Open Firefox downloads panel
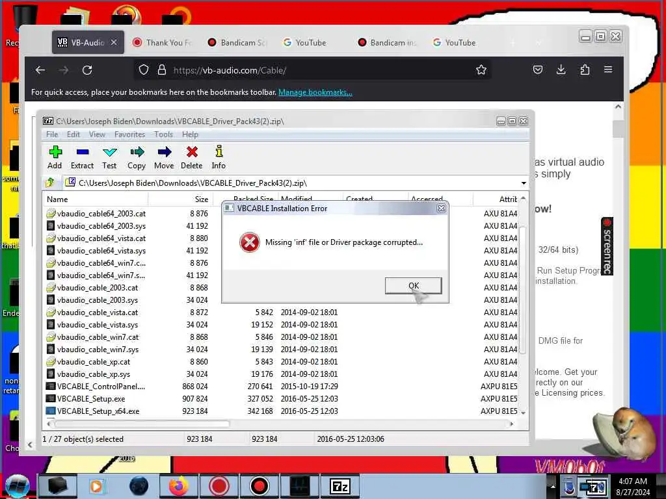The width and height of the screenshot is (666, 499). 561,70
